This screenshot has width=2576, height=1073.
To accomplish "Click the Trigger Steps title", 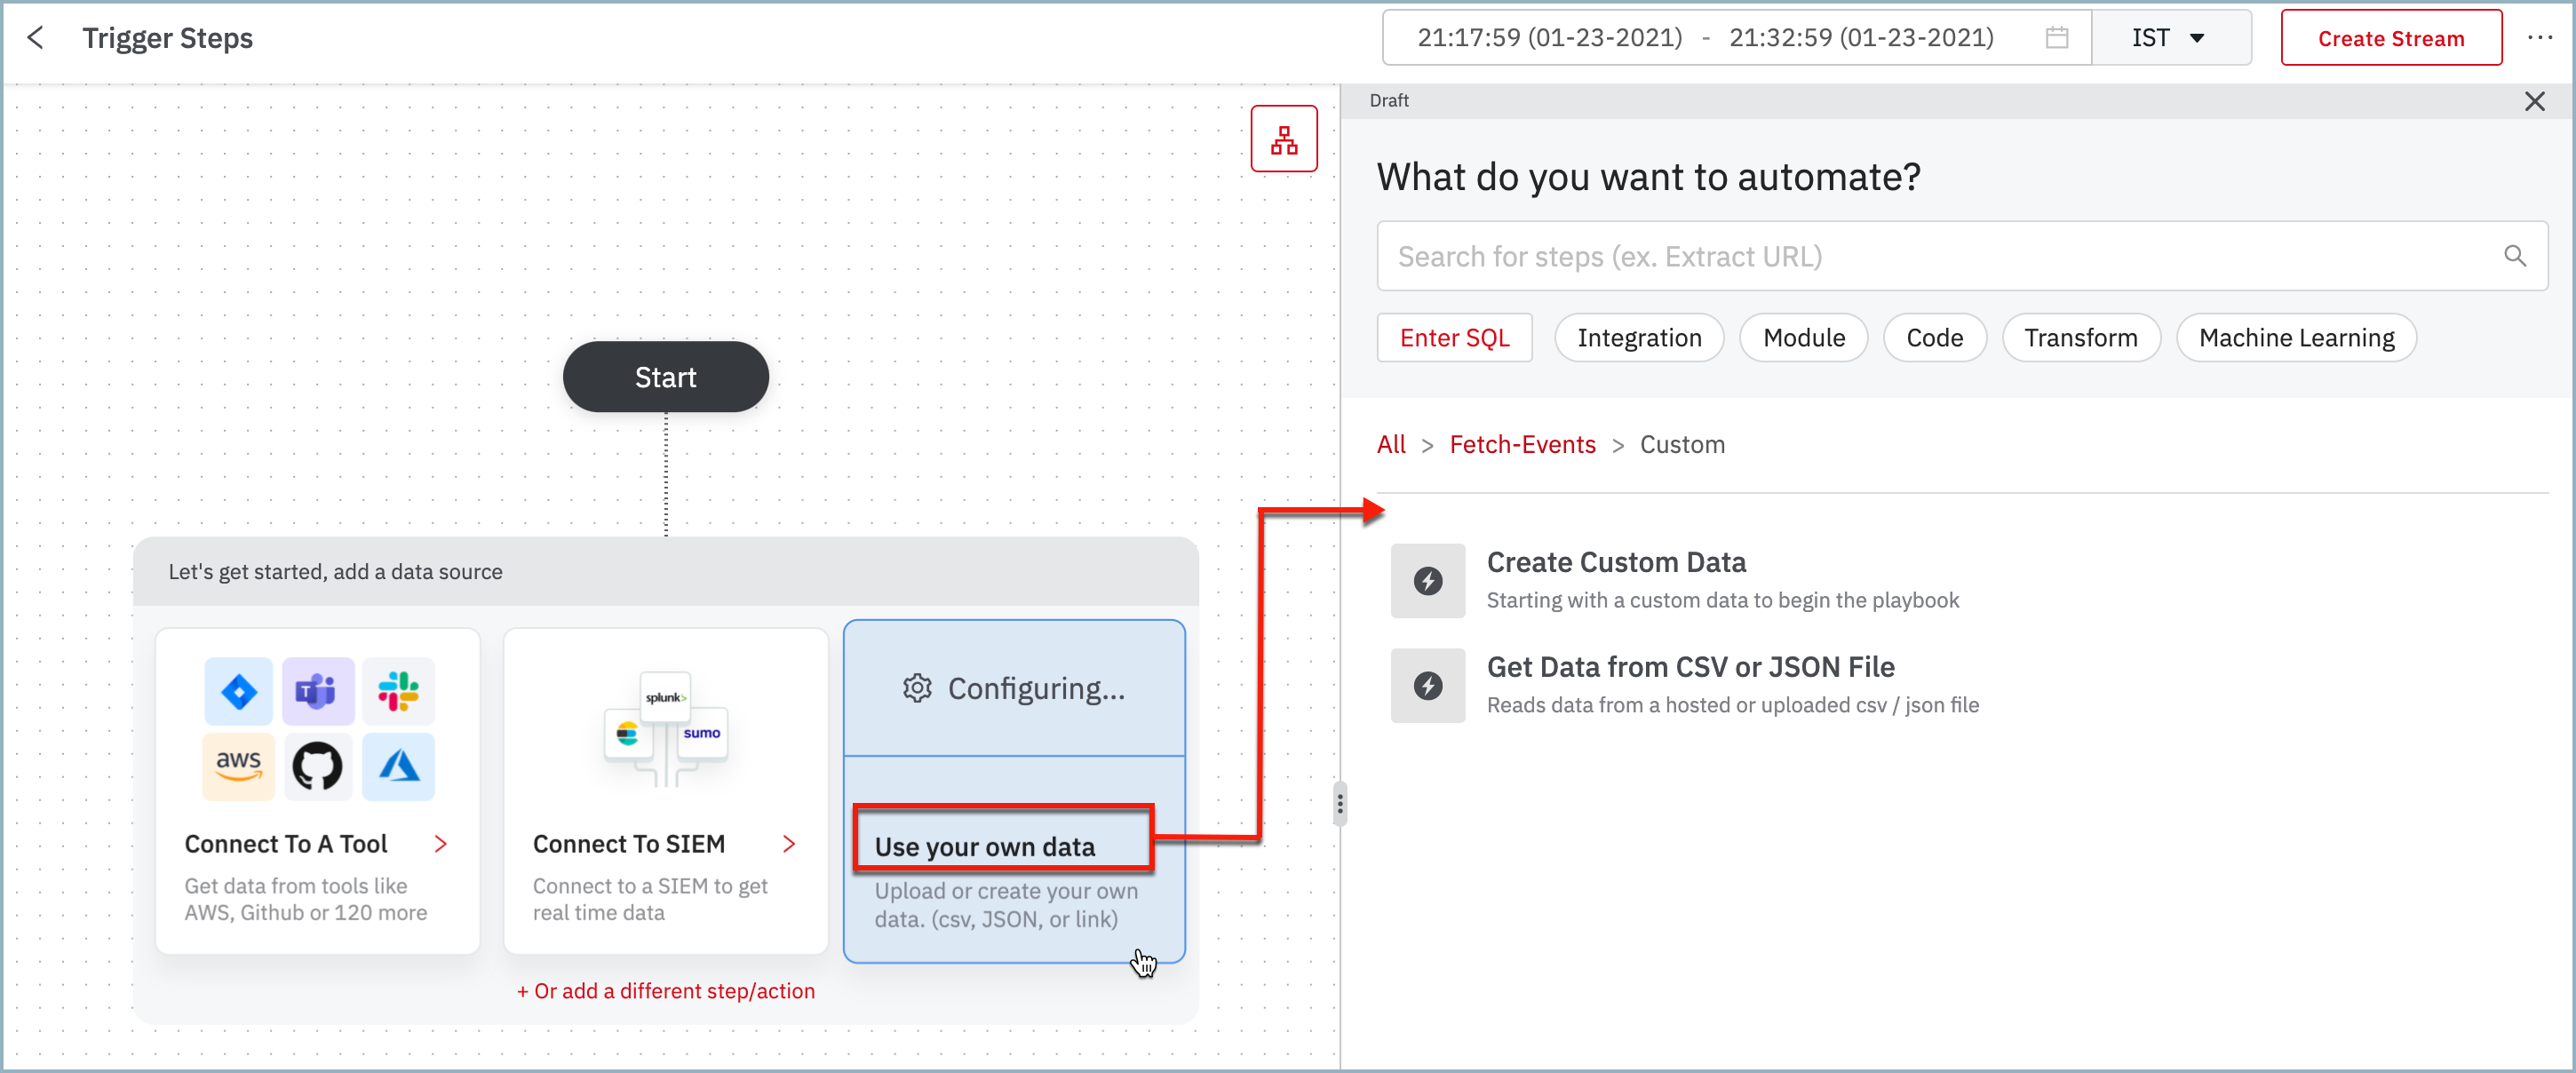I will click(168, 38).
